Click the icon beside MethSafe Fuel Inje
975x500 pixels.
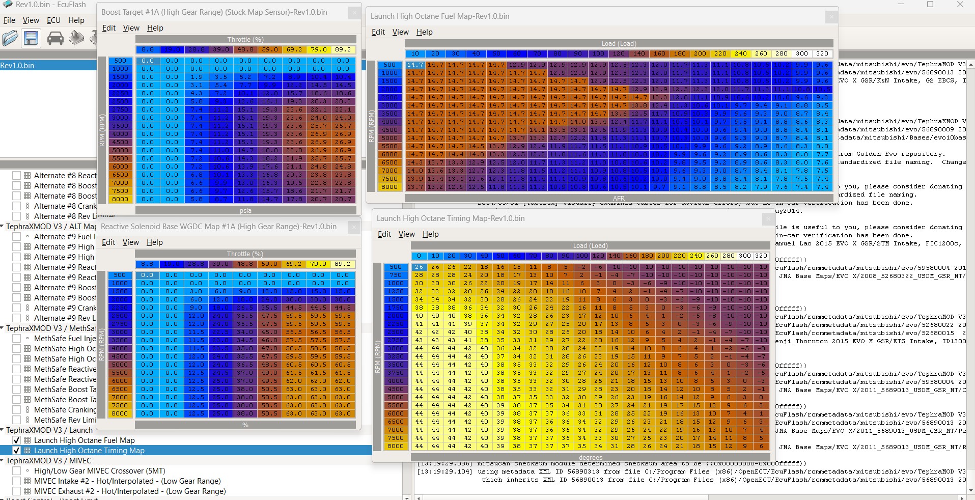[27, 339]
